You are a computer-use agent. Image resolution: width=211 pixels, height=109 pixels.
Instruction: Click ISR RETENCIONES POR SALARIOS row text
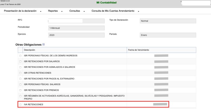tap(42, 61)
